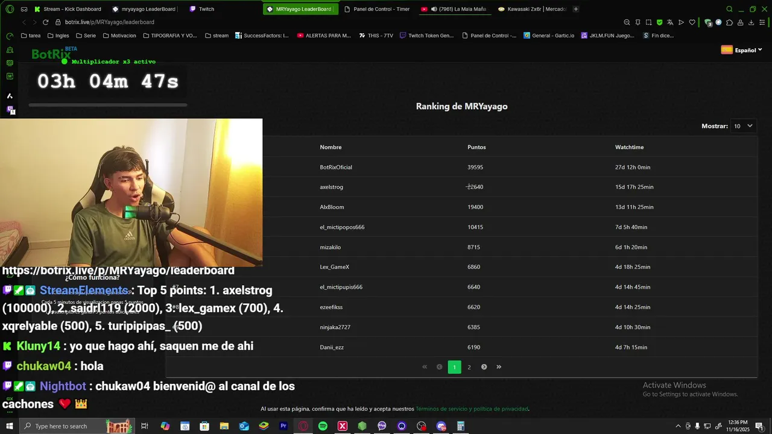Open the Easy Setup sliders icon
This screenshot has width=772, height=434.
(762, 22)
